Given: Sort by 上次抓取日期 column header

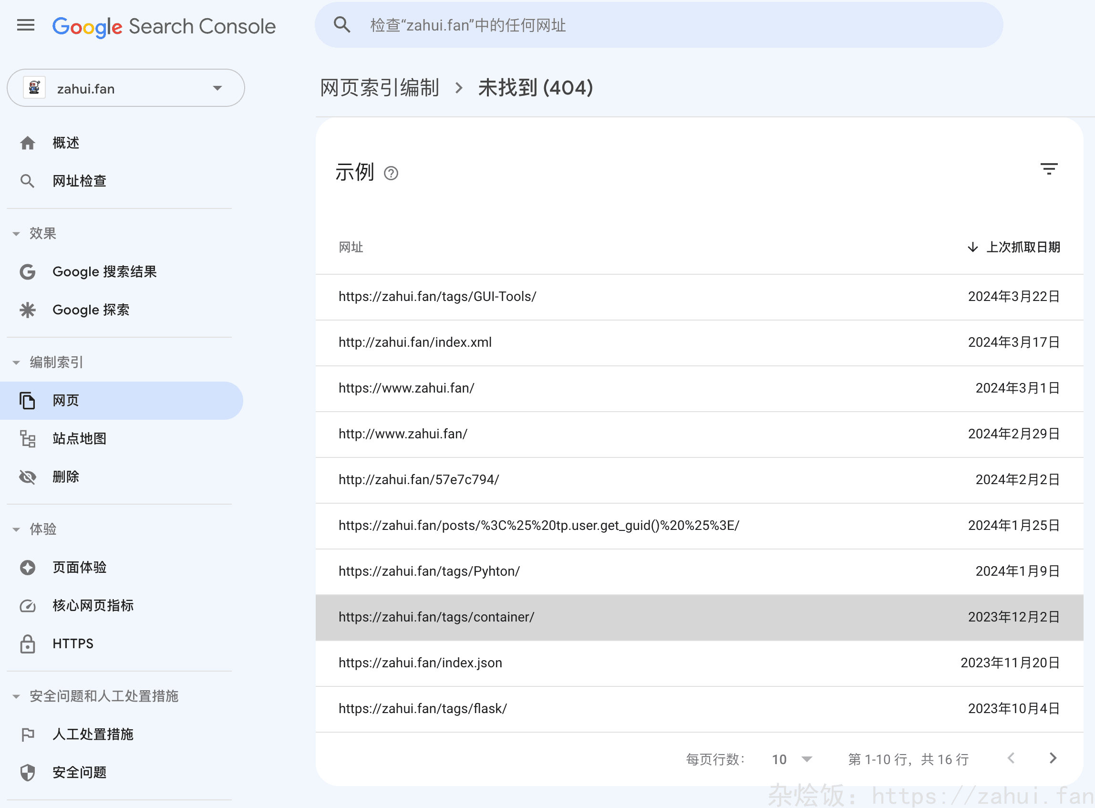Looking at the screenshot, I should coord(1022,248).
